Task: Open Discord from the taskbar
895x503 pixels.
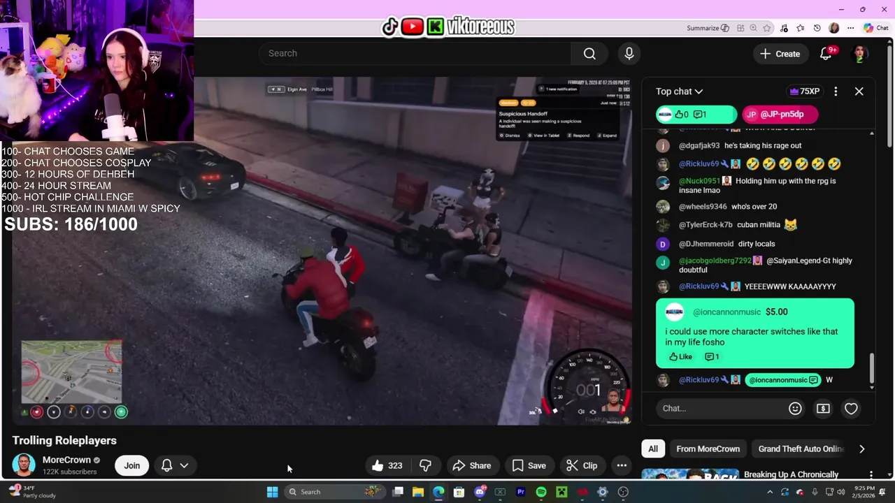Action: click(480, 492)
